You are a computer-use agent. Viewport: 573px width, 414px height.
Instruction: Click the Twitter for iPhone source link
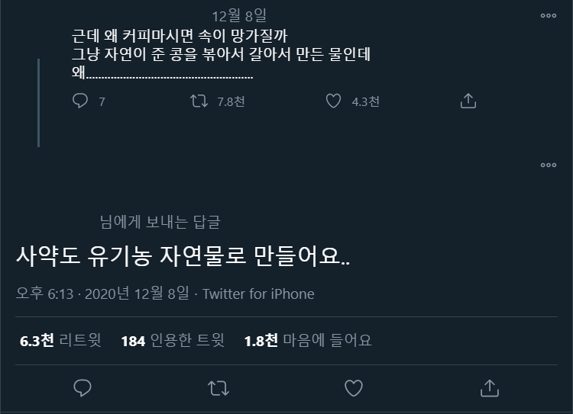tap(258, 294)
